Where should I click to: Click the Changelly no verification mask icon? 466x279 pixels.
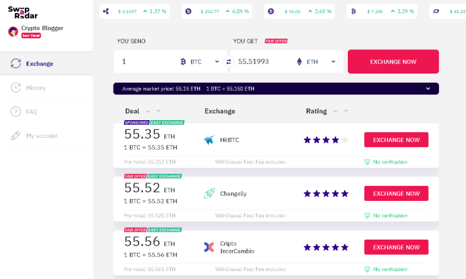point(367,215)
